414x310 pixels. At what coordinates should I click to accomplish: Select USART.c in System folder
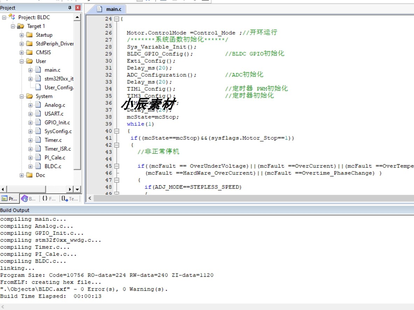pyautogui.click(x=54, y=114)
